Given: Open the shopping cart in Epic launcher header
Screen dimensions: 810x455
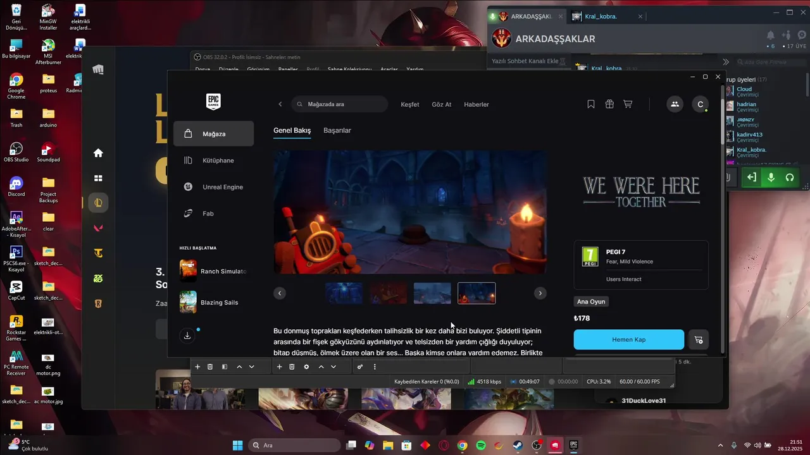Looking at the screenshot, I should coord(628,104).
